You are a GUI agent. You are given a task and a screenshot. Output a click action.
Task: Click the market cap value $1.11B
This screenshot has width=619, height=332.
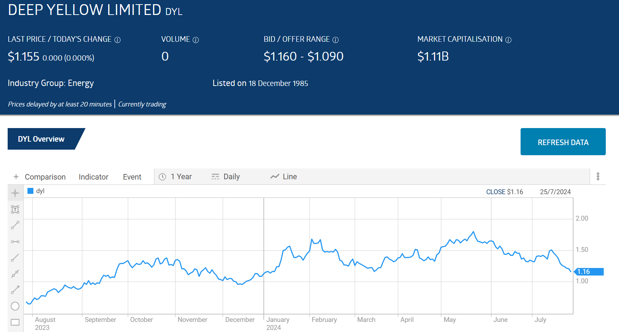[433, 56]
